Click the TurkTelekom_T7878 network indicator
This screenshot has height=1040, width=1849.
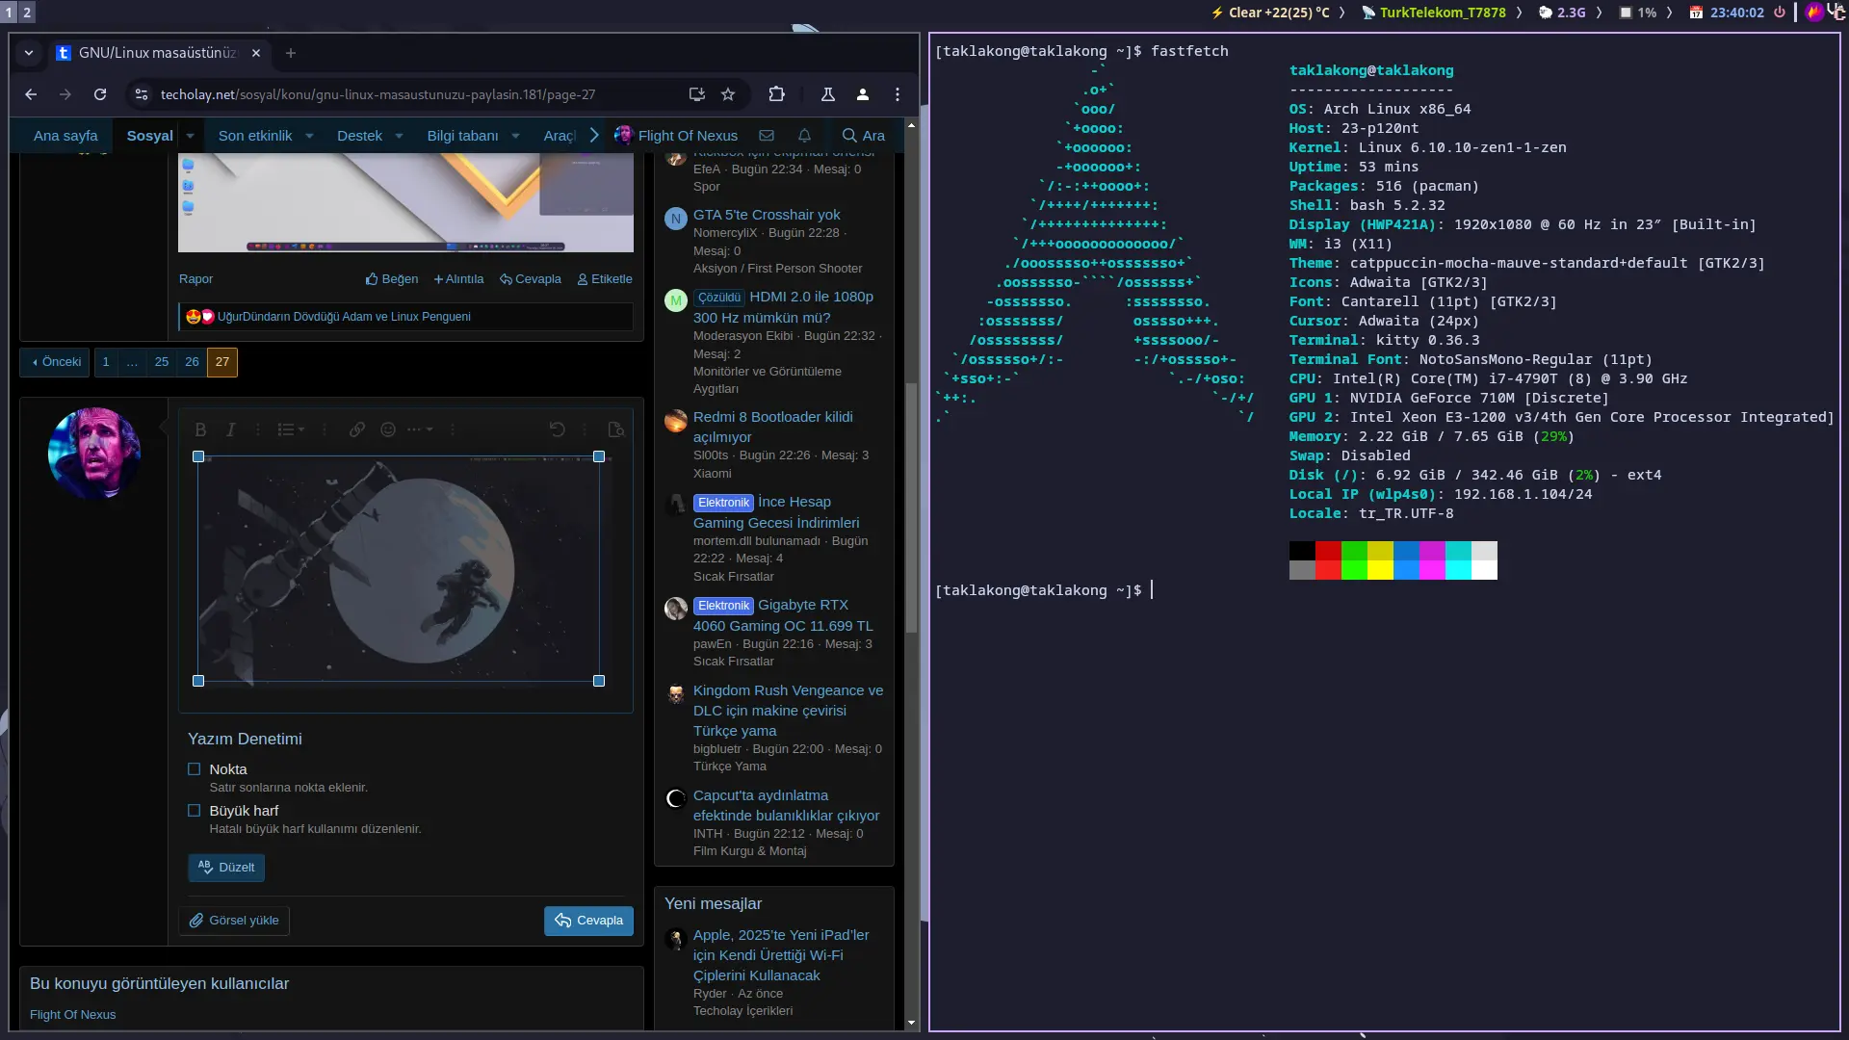(x=1434, y=13)
